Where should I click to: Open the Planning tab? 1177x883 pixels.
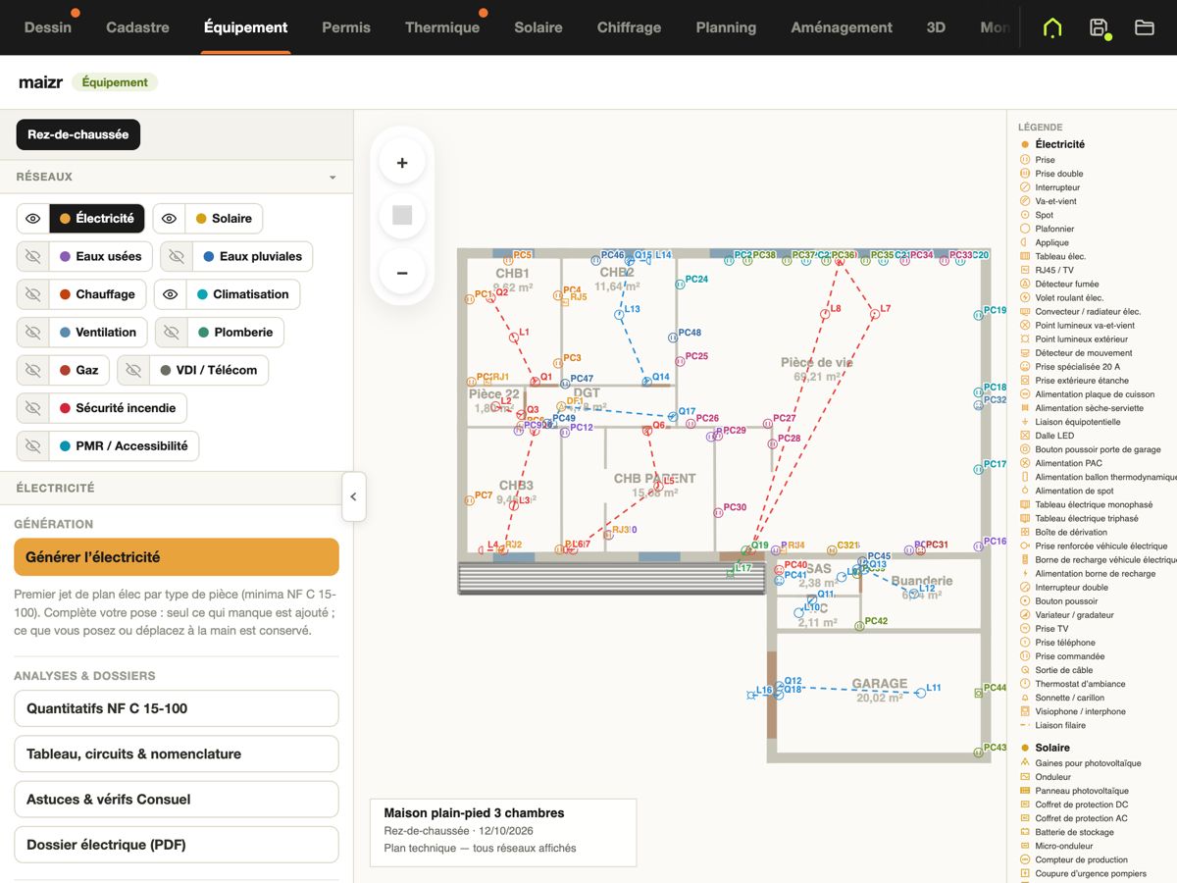click(726, 27)
